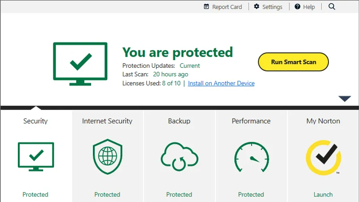Expand the panel with the down arrow
The image size is (359, 202).
tap(345, 99)
